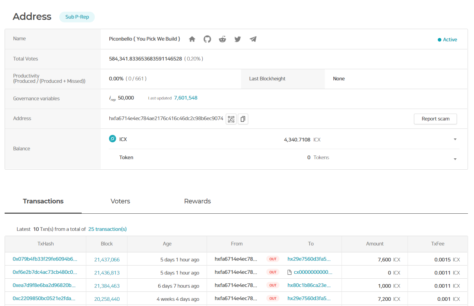This screenshot has height=306, width=474.
Task: Open block 21,437,066
Action: point(107,260)
